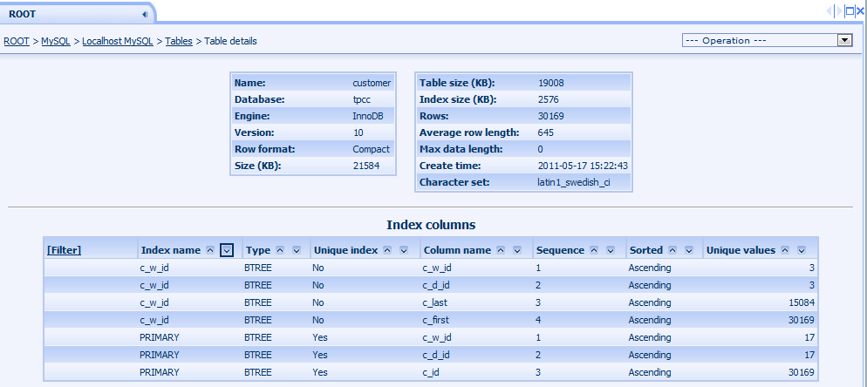Sort Unique index column descending
This screenshot has height=387, width=867.
(404, 250)
